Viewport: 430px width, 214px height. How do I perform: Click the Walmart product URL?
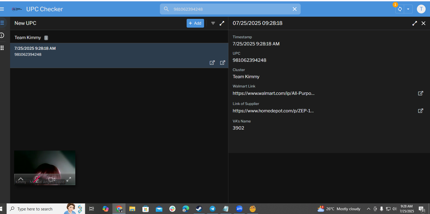[x=273, y=93]
